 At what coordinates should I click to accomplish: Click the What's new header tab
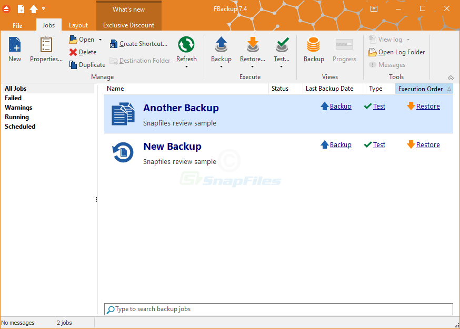point(129,9)
